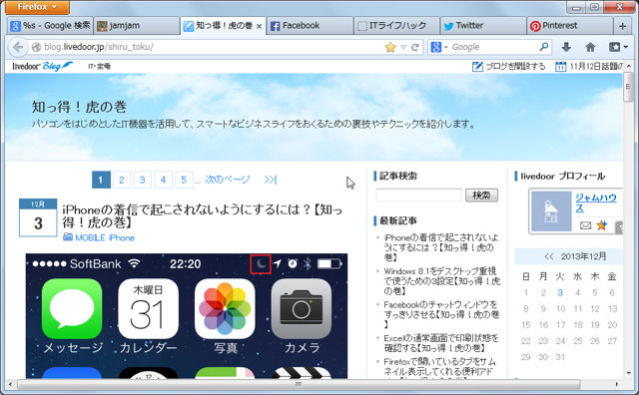This screenshot has width=639, height=395.
Task: Click the profile mail envelope icon
Action: click(585, 225)
